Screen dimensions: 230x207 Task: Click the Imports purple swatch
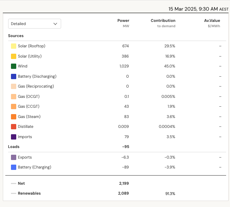(x=14, y=137)
